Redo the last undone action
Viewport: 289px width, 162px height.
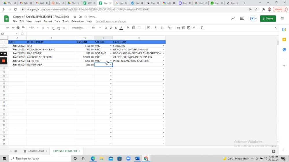tap(13, 28)
